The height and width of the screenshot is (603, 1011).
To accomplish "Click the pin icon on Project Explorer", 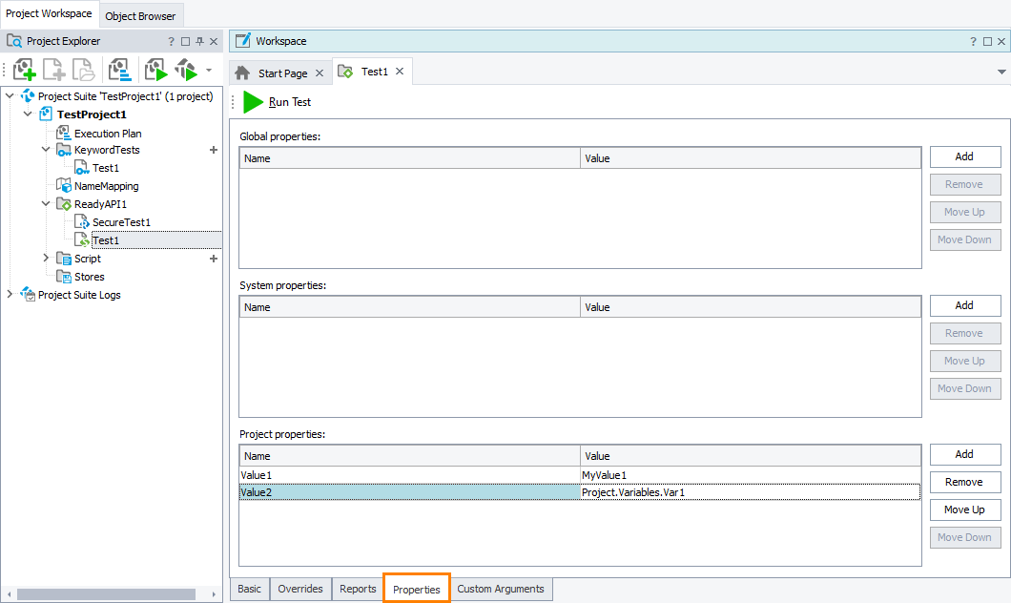I will [x=198, y=41].
